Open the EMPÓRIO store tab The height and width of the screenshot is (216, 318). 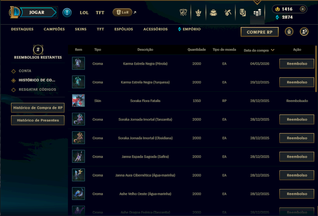(190, 29)
